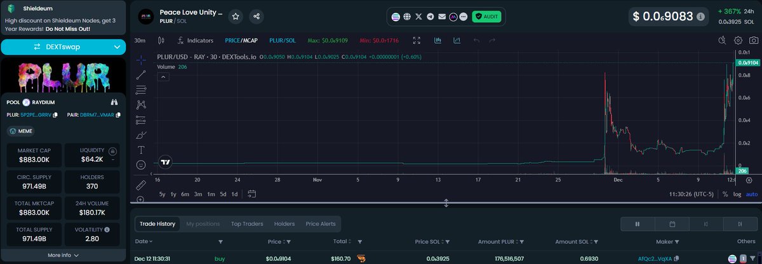
Task: Pause the live trade feed
Action: pyautogui.click(x=638, y=223)
